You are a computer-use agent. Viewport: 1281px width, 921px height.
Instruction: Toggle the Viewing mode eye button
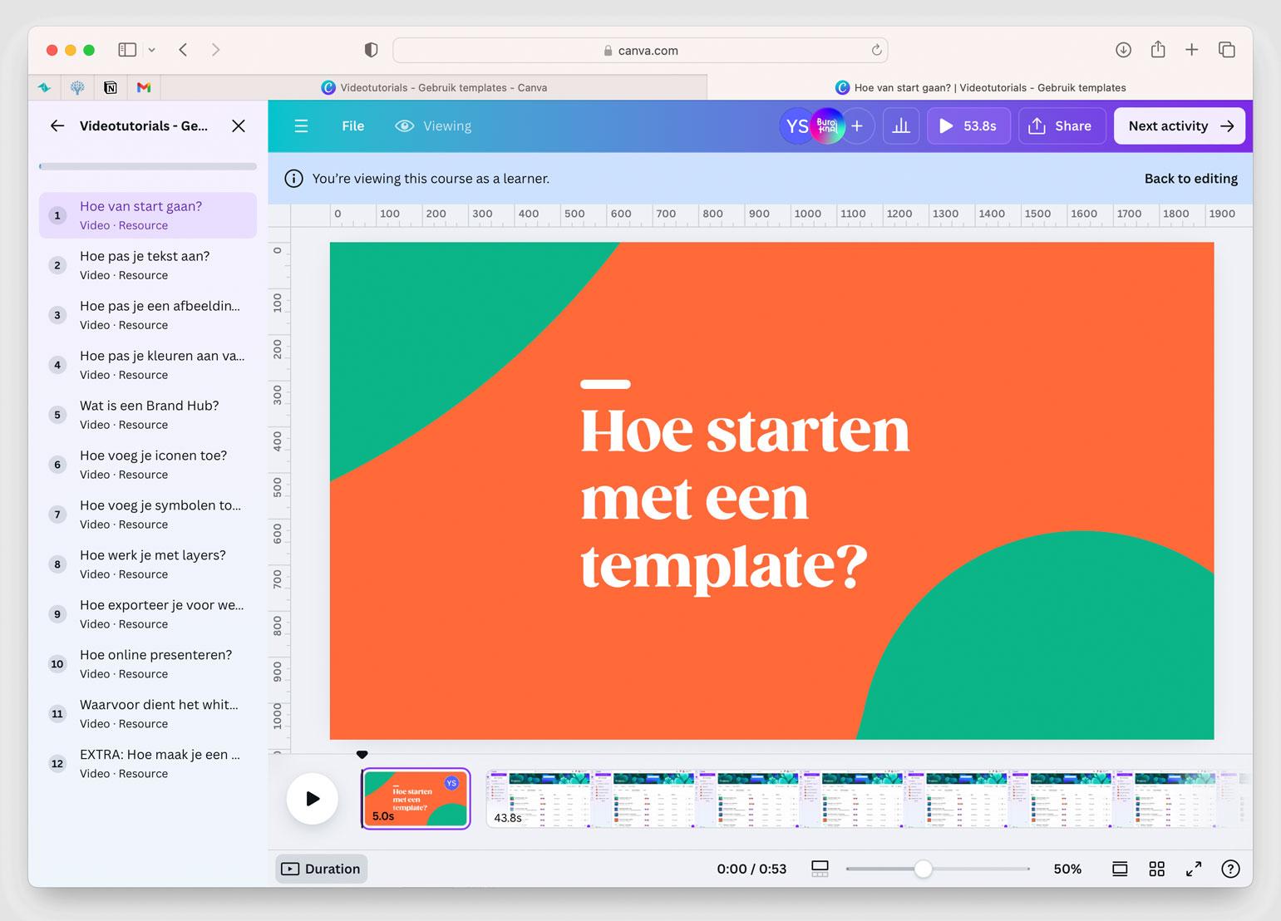tap(433, 126)
